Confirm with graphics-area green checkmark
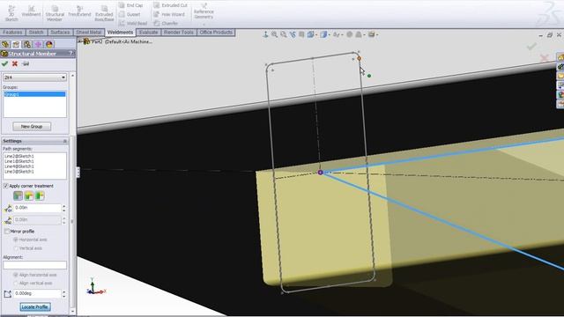 click(x=531, y=47)
